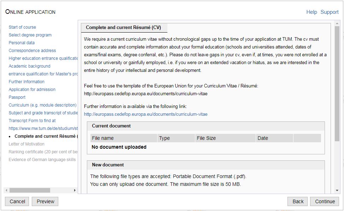The width and height of the screenshot is (344, 211).
Task: Click the Europass curriculum-vitae hyperlink
Action: [146, 114]
